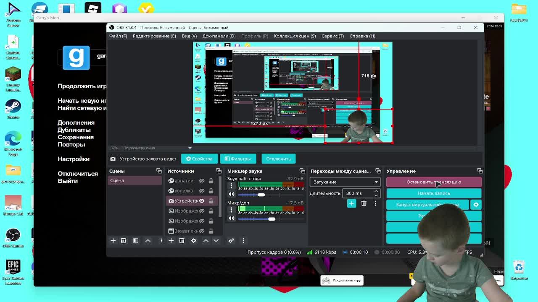This screenshot has height=302, width=538.
Task: Mute the Звук раб. стола channel
Action: pyautogui.click(x=231, y=194)
